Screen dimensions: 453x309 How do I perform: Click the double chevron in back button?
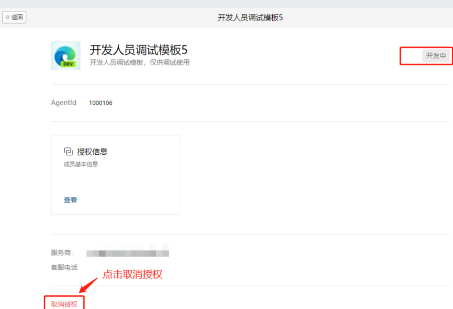(x=8, y=17)
